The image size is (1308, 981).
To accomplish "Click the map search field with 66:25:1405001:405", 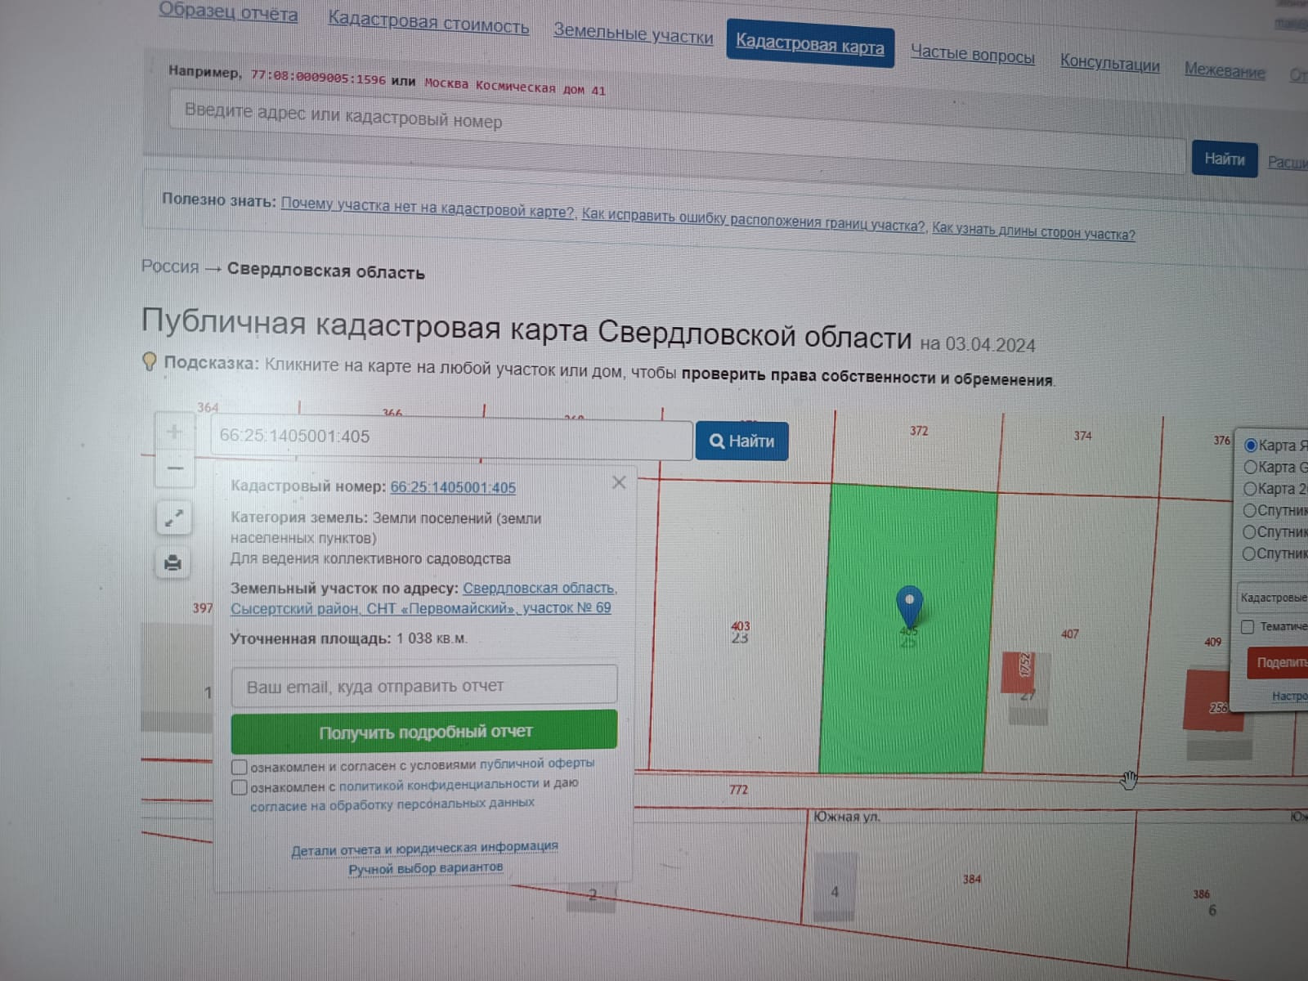I will pos(451,438).
